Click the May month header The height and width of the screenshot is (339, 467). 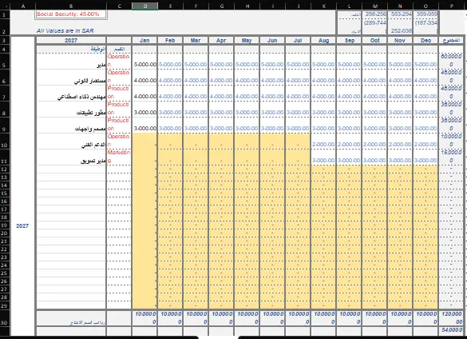tap(247, 40)
